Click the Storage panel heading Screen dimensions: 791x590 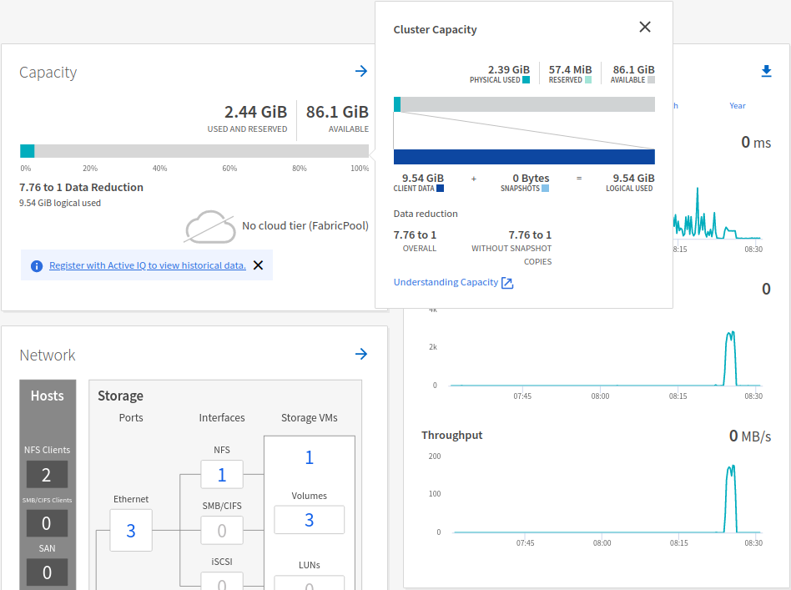click(x=120, y=396)
